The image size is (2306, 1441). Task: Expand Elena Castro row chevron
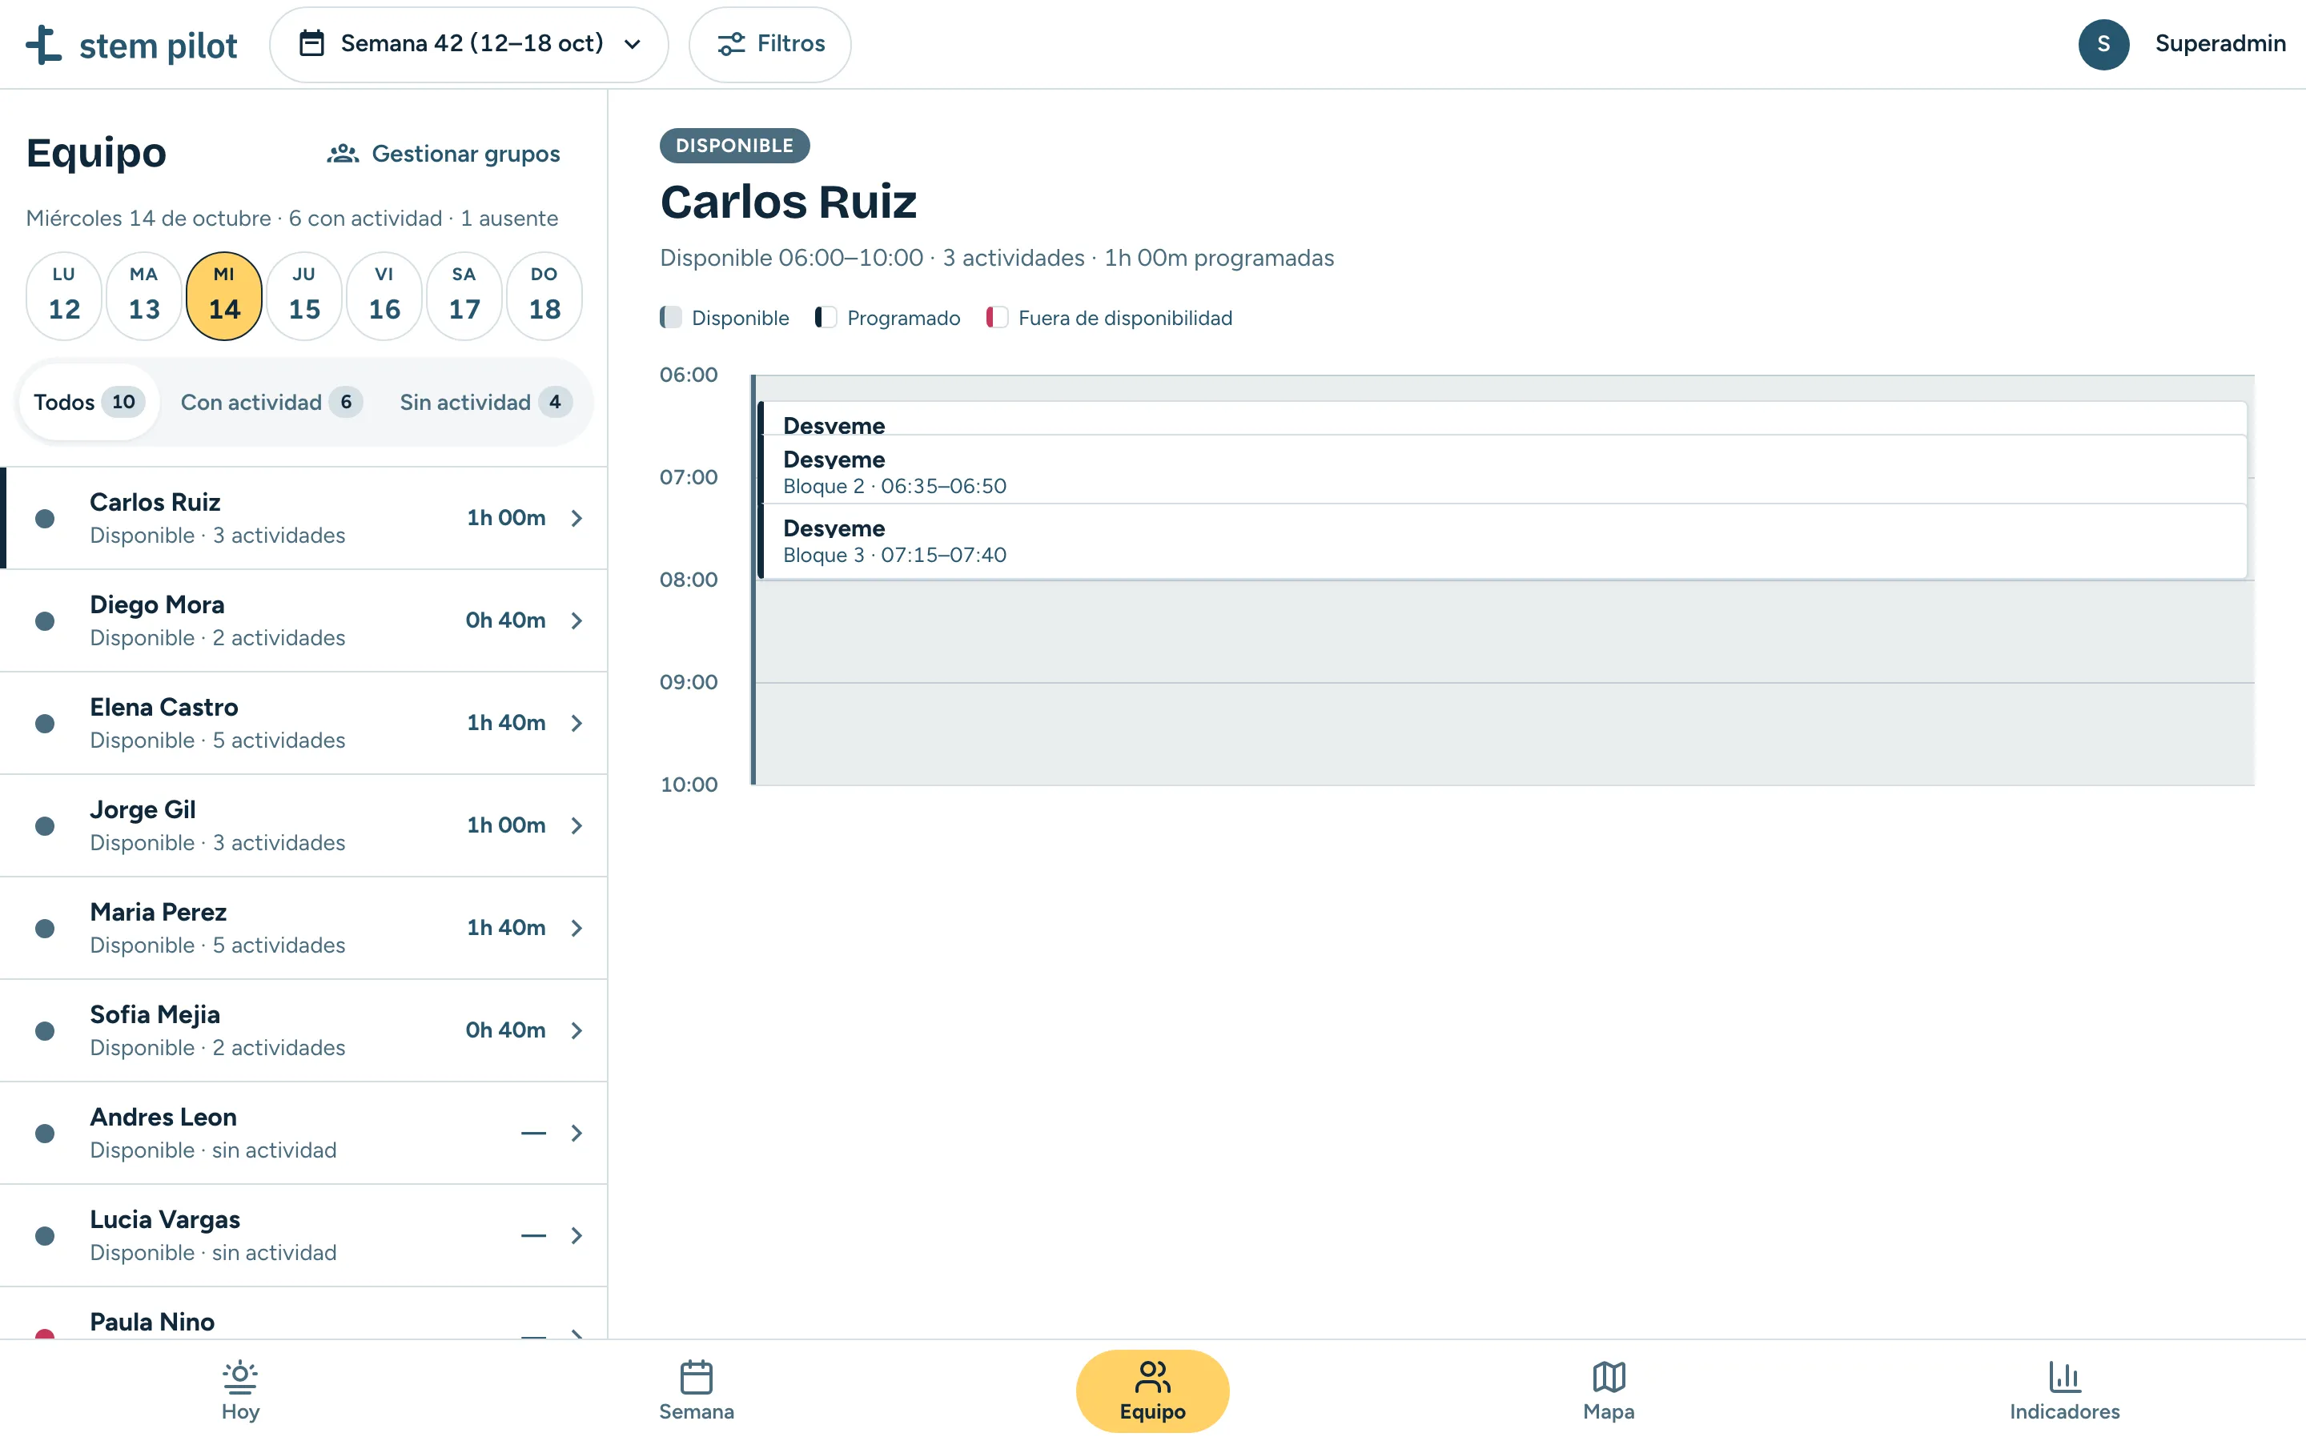[x=576, y=724]
